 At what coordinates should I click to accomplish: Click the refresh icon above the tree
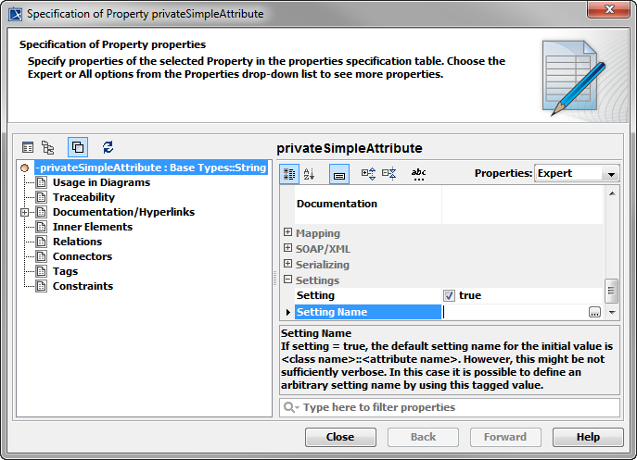108,147
